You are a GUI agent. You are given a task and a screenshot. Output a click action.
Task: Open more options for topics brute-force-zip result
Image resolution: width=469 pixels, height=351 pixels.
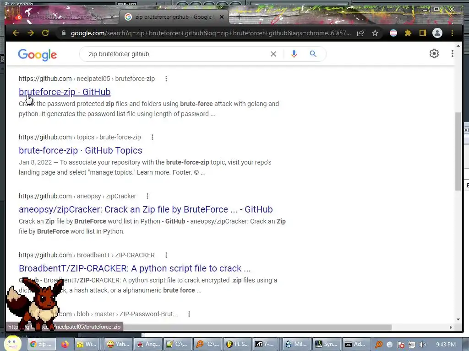(153, 137)
